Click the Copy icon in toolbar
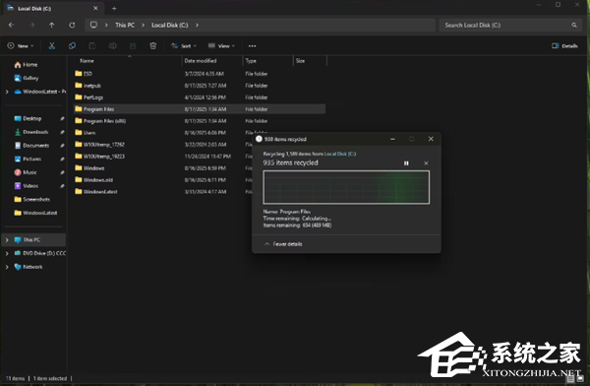Image resolution: width=590 pixels, height=386 pixels. coord(72,46)
